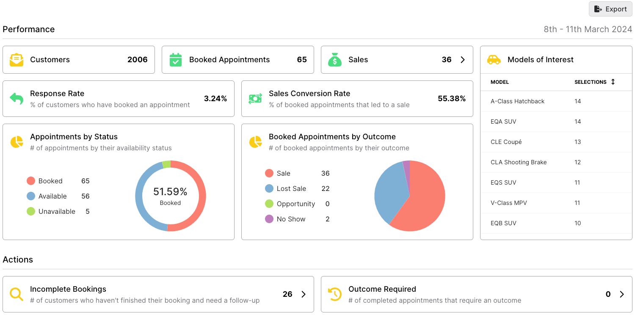The image size is (635, 315).
Task: Click the yellow envelope Customers icon
Action: click(x=17, y=60)
